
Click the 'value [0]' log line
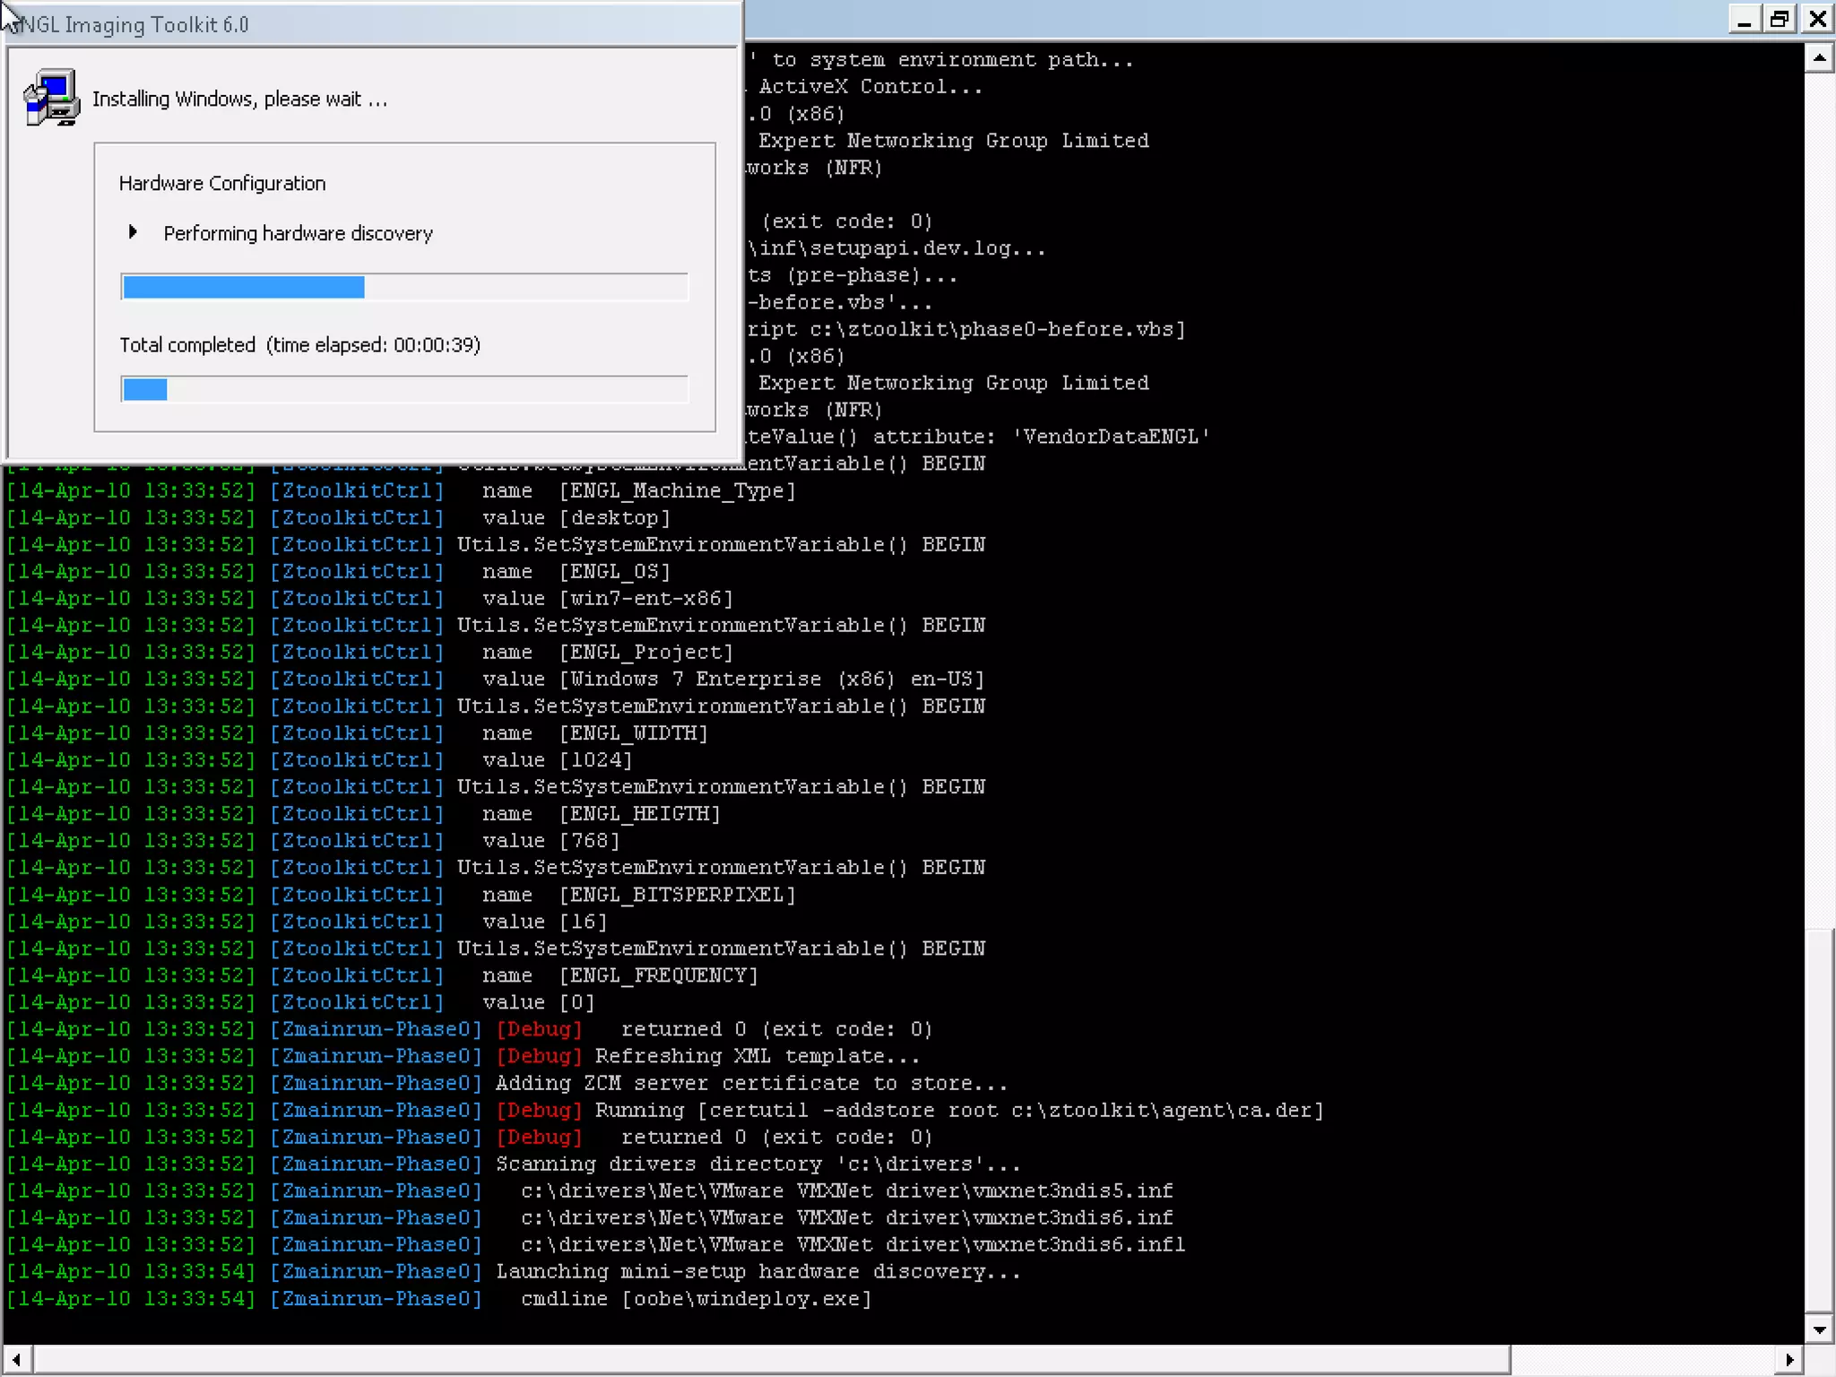click(538, 1002)
